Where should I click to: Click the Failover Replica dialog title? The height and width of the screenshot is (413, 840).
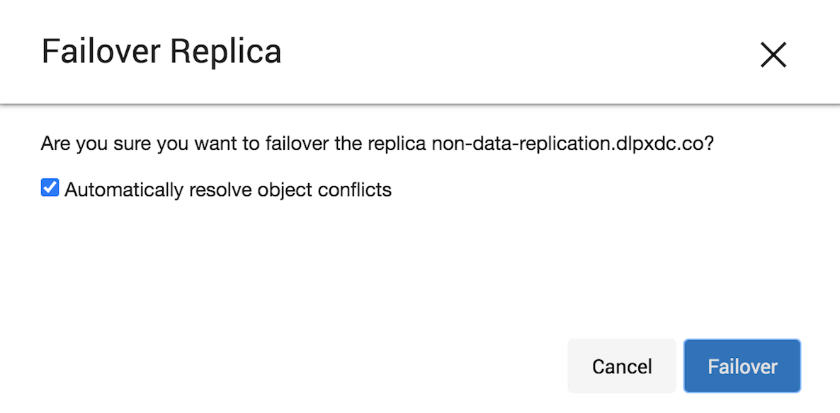click(161, 50)
